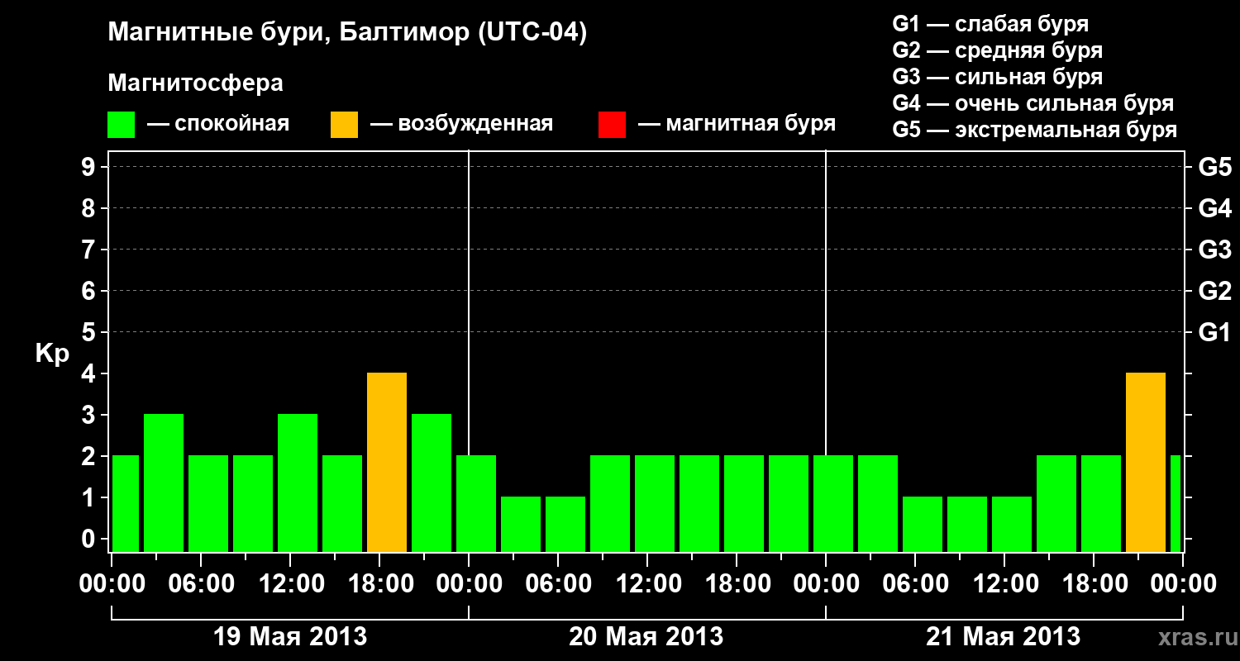Click the G4 label on the right axis

(x=1215, y=208)
